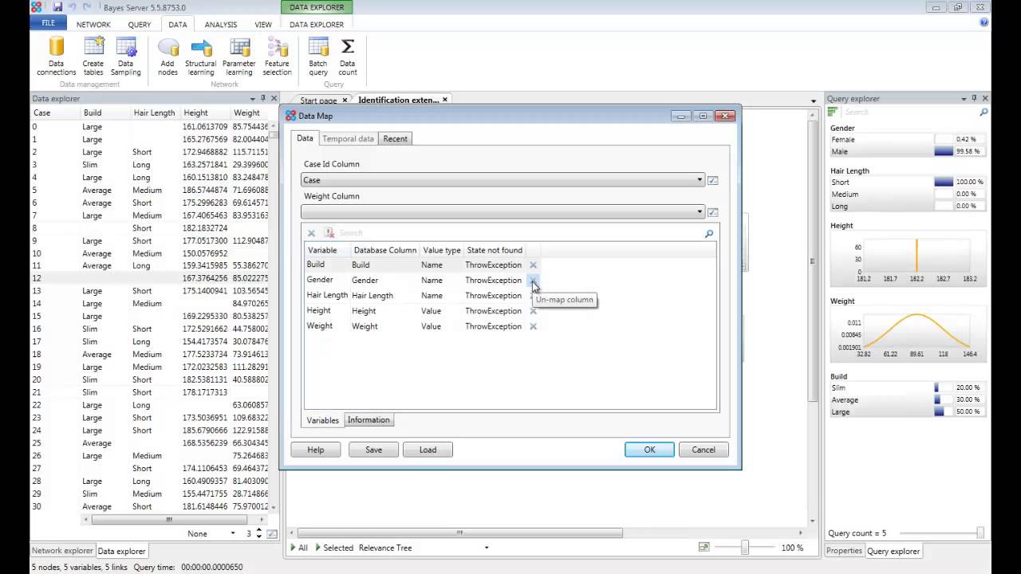The image size is (1021, 574).
Task: Redo with the quick access arrow
Action: (x=87, y=7)
